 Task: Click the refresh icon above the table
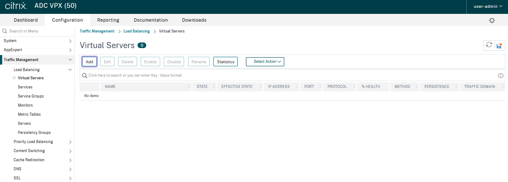[489, 45]
